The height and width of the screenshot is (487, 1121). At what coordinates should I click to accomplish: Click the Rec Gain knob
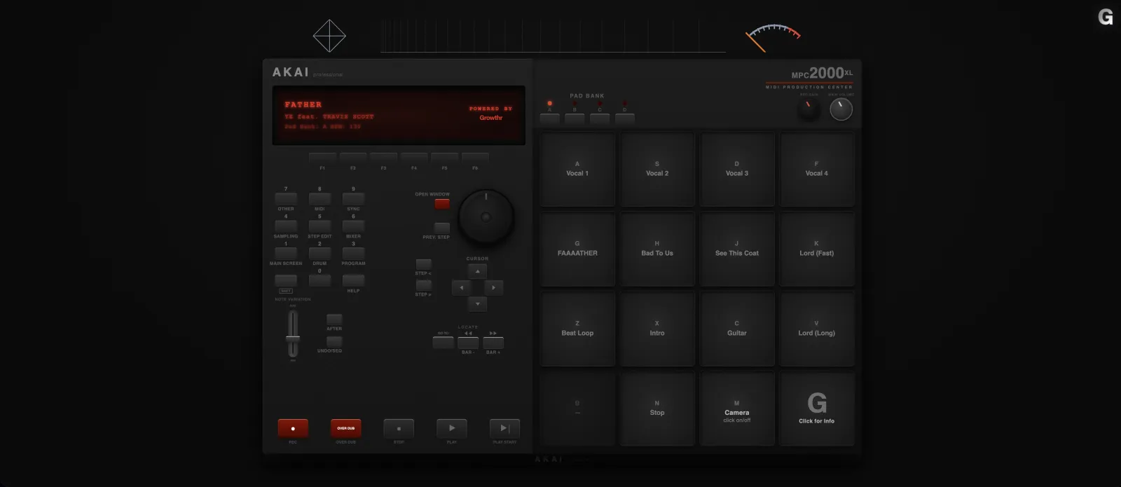tap(809, 109)
